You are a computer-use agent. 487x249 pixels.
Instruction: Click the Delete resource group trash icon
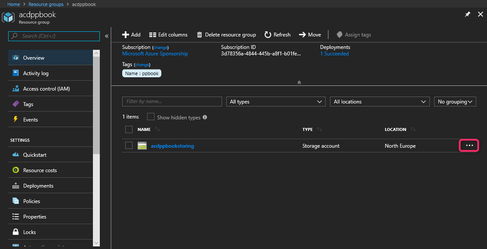(200, 35)
